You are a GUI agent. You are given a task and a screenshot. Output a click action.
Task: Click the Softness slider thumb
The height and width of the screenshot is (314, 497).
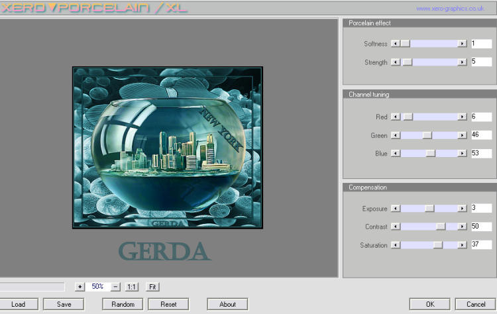(405, 44)
